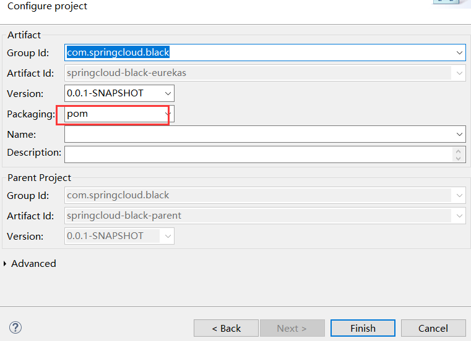
Task: Click Finish to create the project
Action: (x=363, y=328)
